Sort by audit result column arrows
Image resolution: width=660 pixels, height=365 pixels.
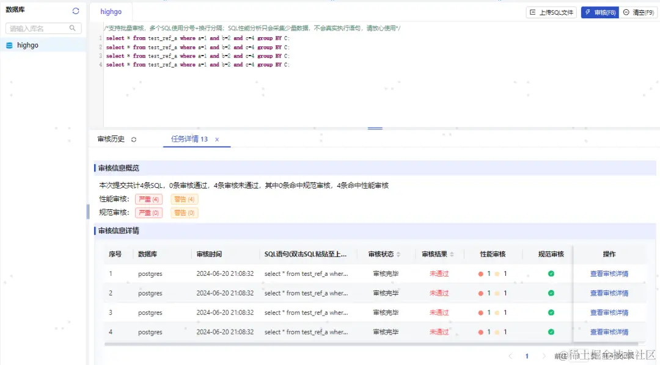pyautogui.click(x=452, y=255)
